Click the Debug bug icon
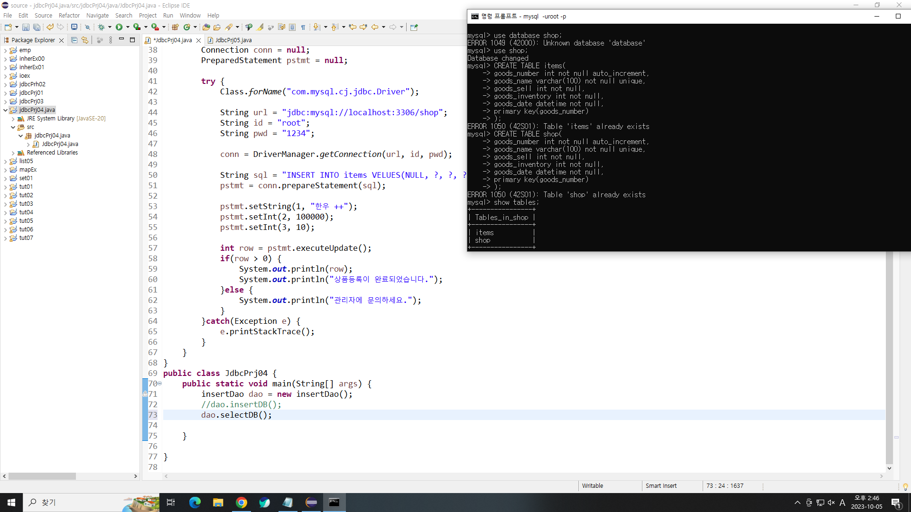 coord(101,27)
